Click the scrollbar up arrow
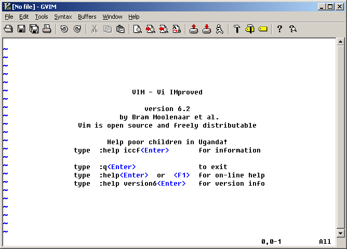 tap(340, 41)
